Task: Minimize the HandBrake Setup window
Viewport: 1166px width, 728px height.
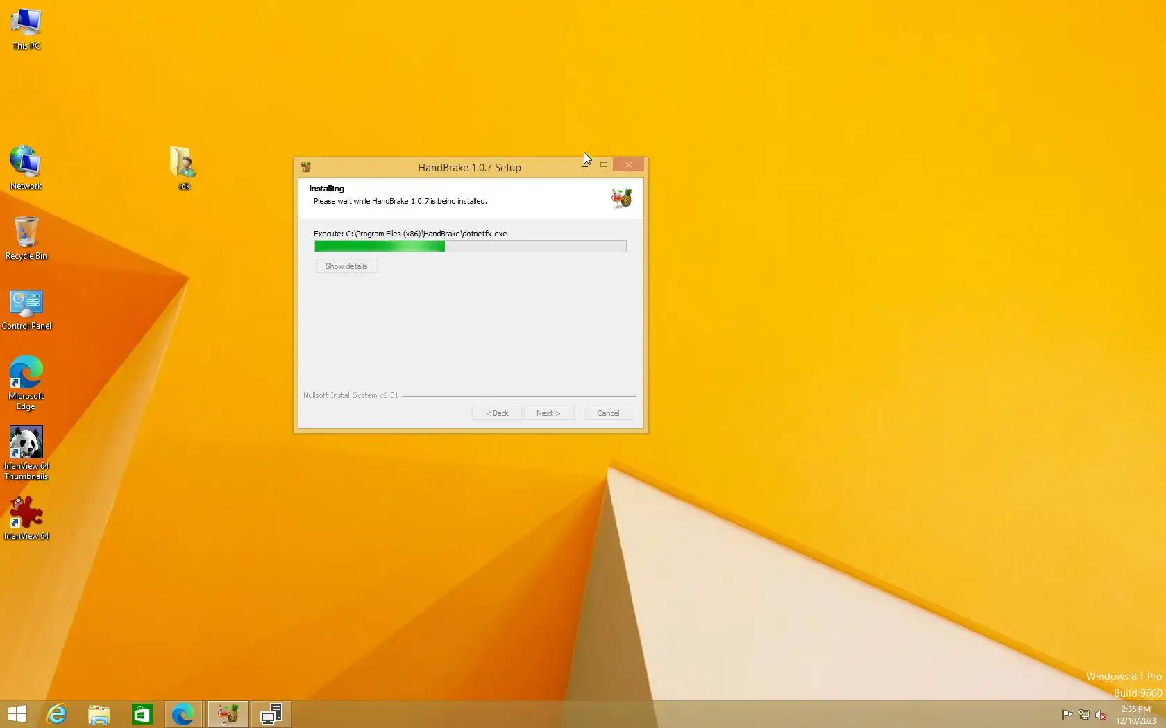Action: (x=585, y=165)
